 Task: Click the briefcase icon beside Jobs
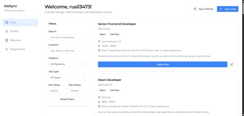7,22
